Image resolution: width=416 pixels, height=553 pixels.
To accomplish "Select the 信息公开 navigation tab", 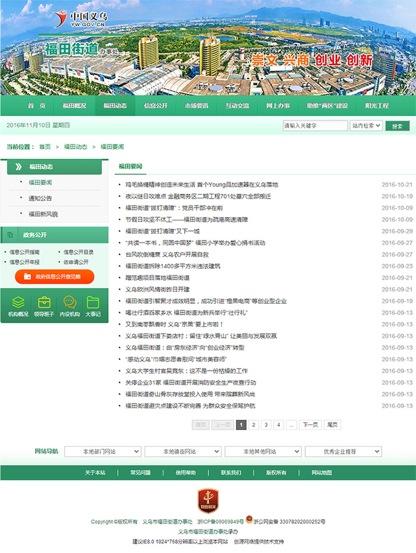I will pyautogui.click(x=156, y=106).
